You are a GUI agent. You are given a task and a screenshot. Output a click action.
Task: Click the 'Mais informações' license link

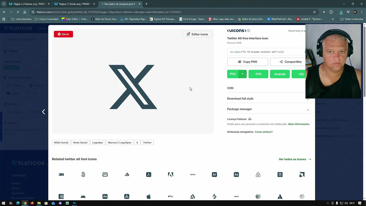tap(299, 124)
